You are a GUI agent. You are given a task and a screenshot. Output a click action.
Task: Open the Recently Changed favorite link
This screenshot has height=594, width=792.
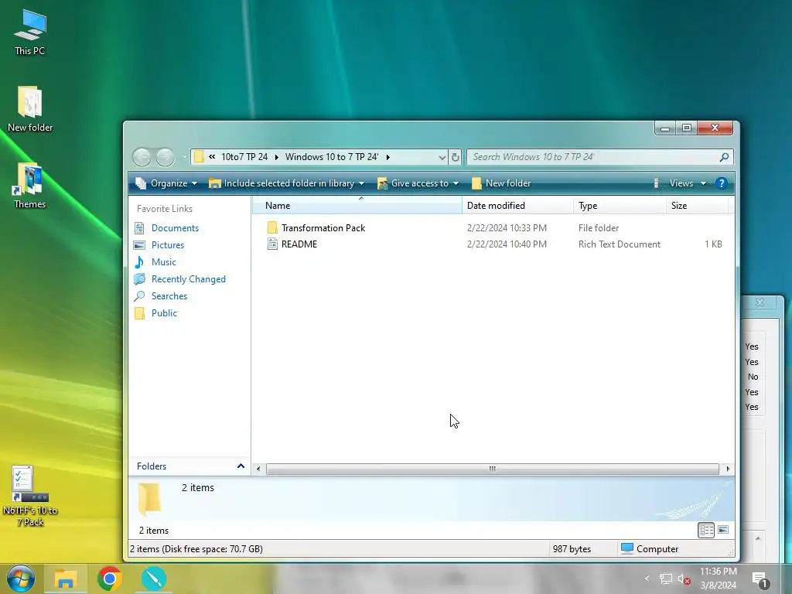189,279
